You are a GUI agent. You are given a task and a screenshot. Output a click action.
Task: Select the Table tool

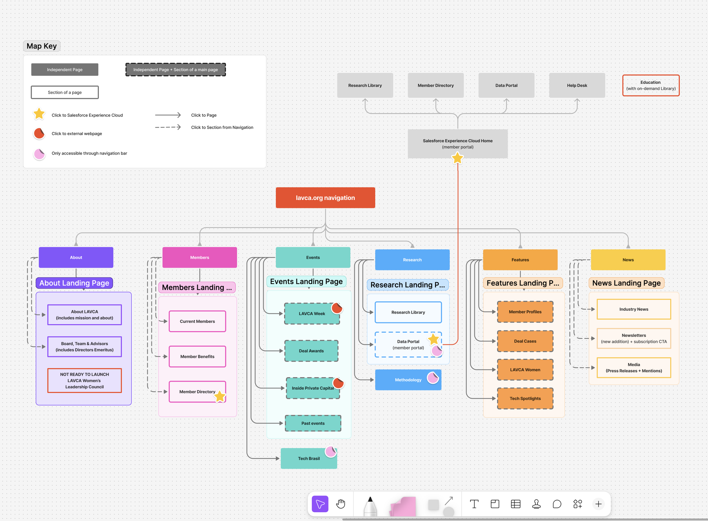(x=515, y=504)
